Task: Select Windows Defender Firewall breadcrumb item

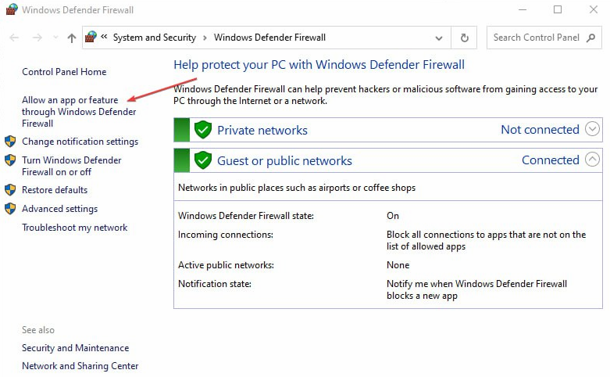Action: point(269,38)
